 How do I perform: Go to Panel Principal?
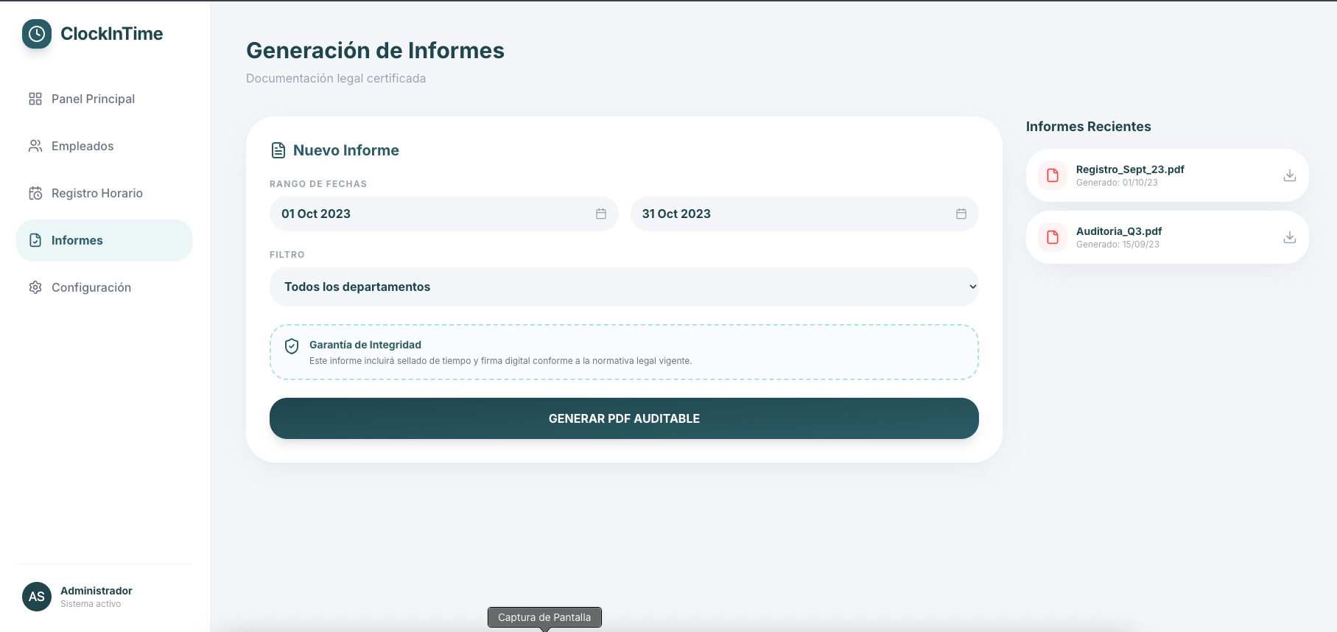(93, 99)
